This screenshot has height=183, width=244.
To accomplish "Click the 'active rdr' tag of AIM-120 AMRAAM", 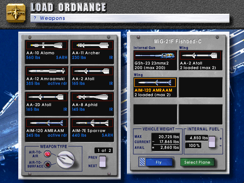I will pyautogui.click(x=57, y=135).
